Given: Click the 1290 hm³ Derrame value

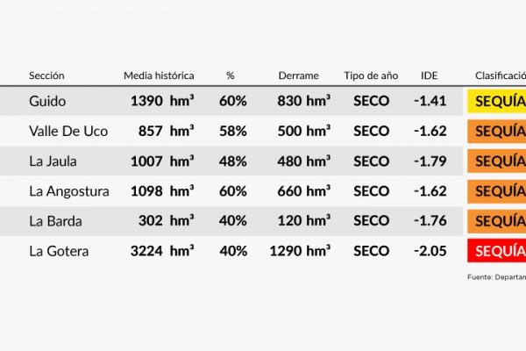Looking at the screenshot, I should click(x=292, y=251).
